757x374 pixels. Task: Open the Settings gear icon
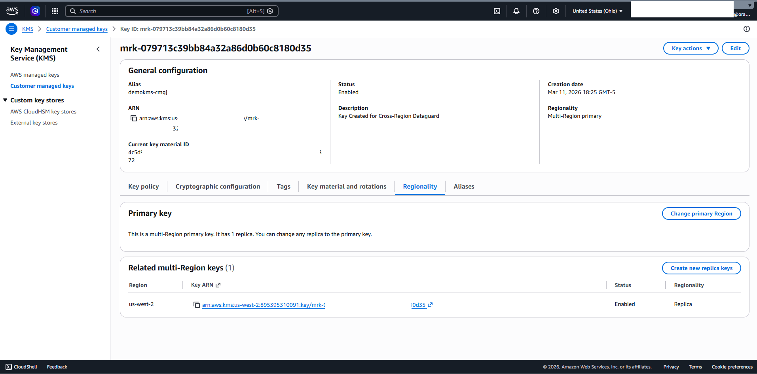click(556, 11)
